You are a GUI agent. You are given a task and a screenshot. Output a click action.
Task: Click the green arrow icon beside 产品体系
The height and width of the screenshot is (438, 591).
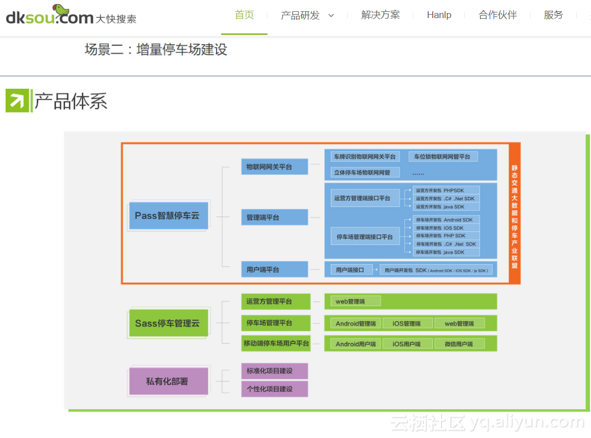[x=17, y=101]
